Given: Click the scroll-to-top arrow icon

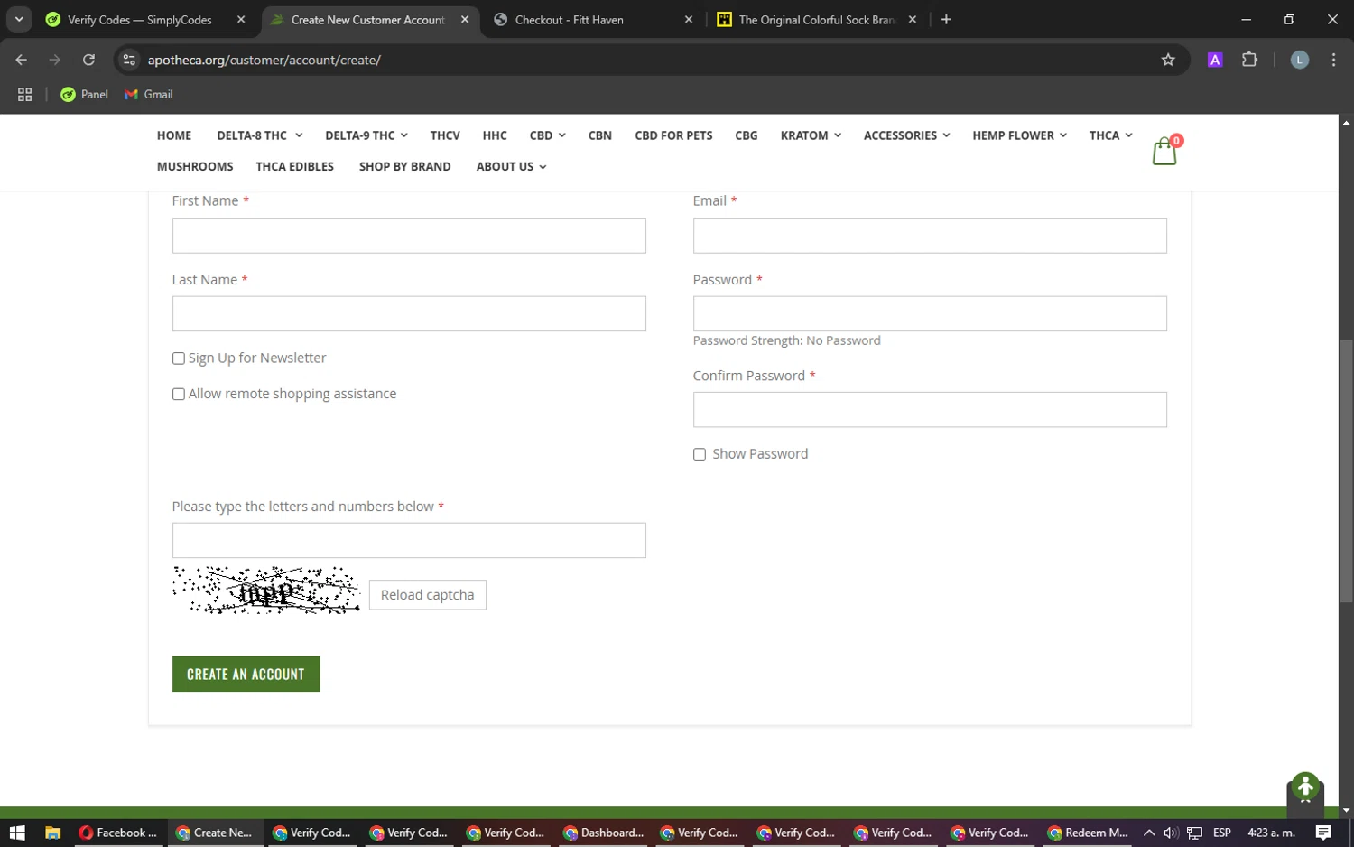Looking at the screenshot, I should pyautogui.click(x=1305, y=786).
